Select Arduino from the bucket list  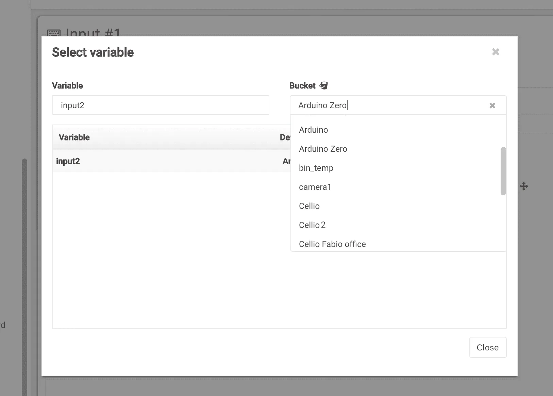click(313, 130)
